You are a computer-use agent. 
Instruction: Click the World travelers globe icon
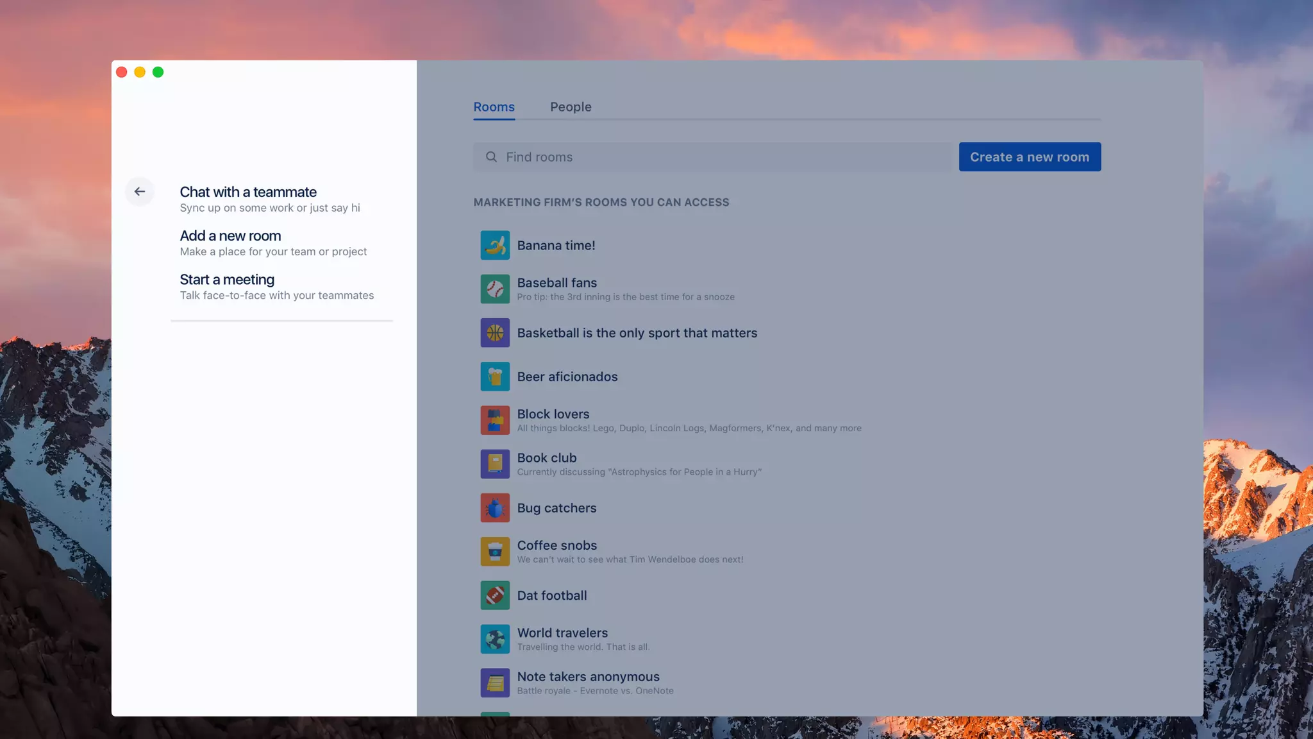495,639
